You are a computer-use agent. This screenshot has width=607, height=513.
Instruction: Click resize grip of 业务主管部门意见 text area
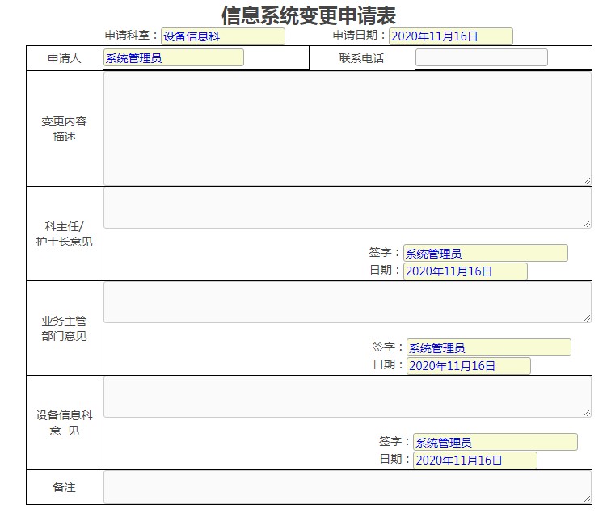pyautogui.click(x=587, y=318)
